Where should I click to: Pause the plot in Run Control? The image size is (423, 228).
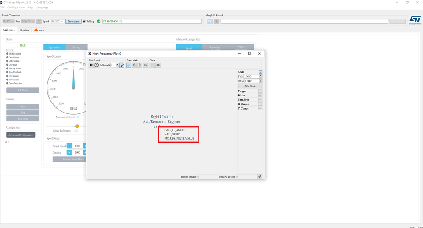pyautogui.click(x=91, y=65)
